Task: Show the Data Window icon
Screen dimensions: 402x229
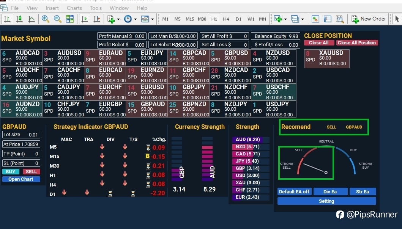Action: click(x=327, y=19)
